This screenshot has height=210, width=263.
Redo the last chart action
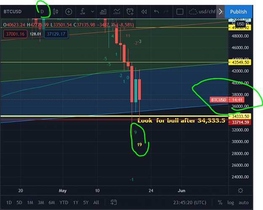tap(166, 12)
